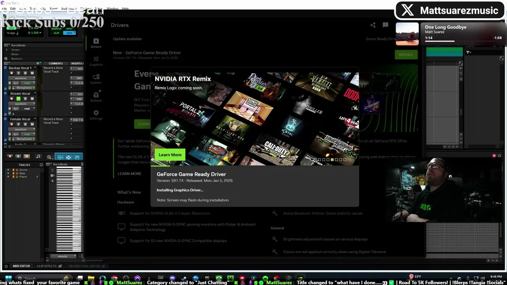The width and height of the screenshot is (507, 285).
Task: Toggle notation view music-note icon in MIDI editor
Action: tap(38, 156)
